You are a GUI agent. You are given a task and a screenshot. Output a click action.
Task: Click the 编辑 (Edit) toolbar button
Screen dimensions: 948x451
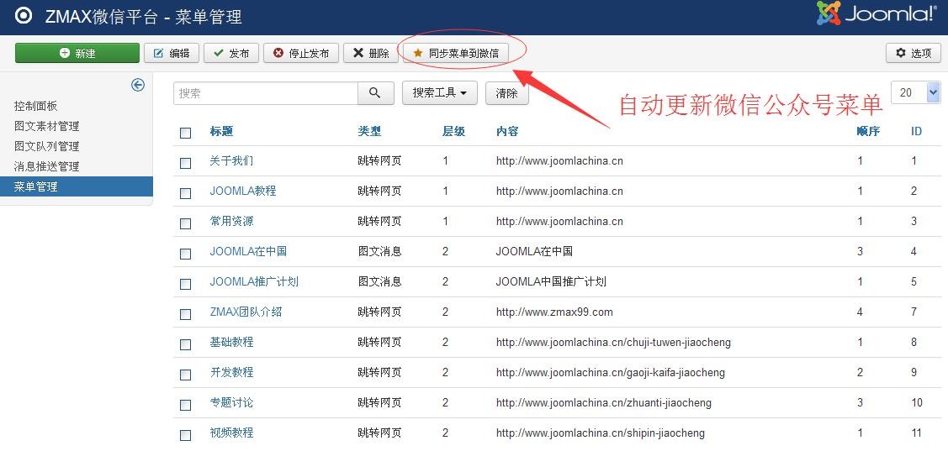point(172,53)
